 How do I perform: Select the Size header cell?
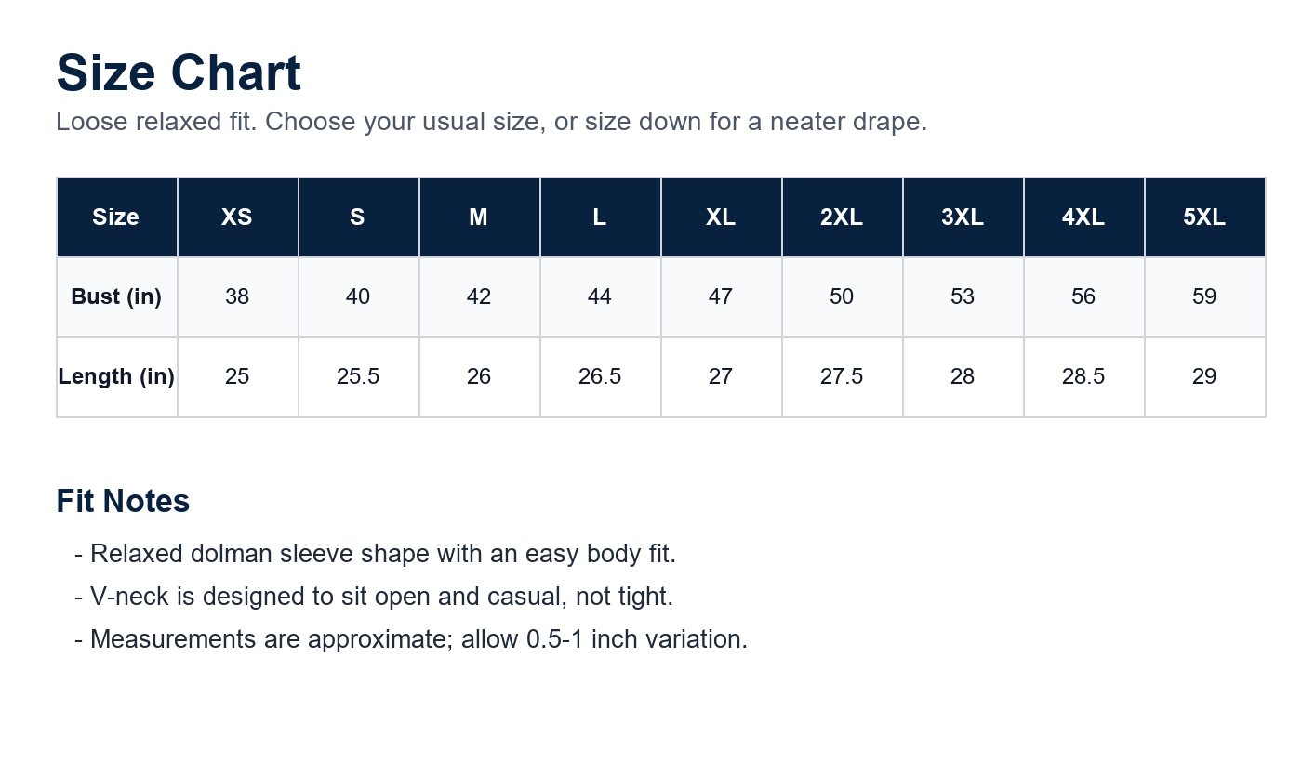(116, 217)
